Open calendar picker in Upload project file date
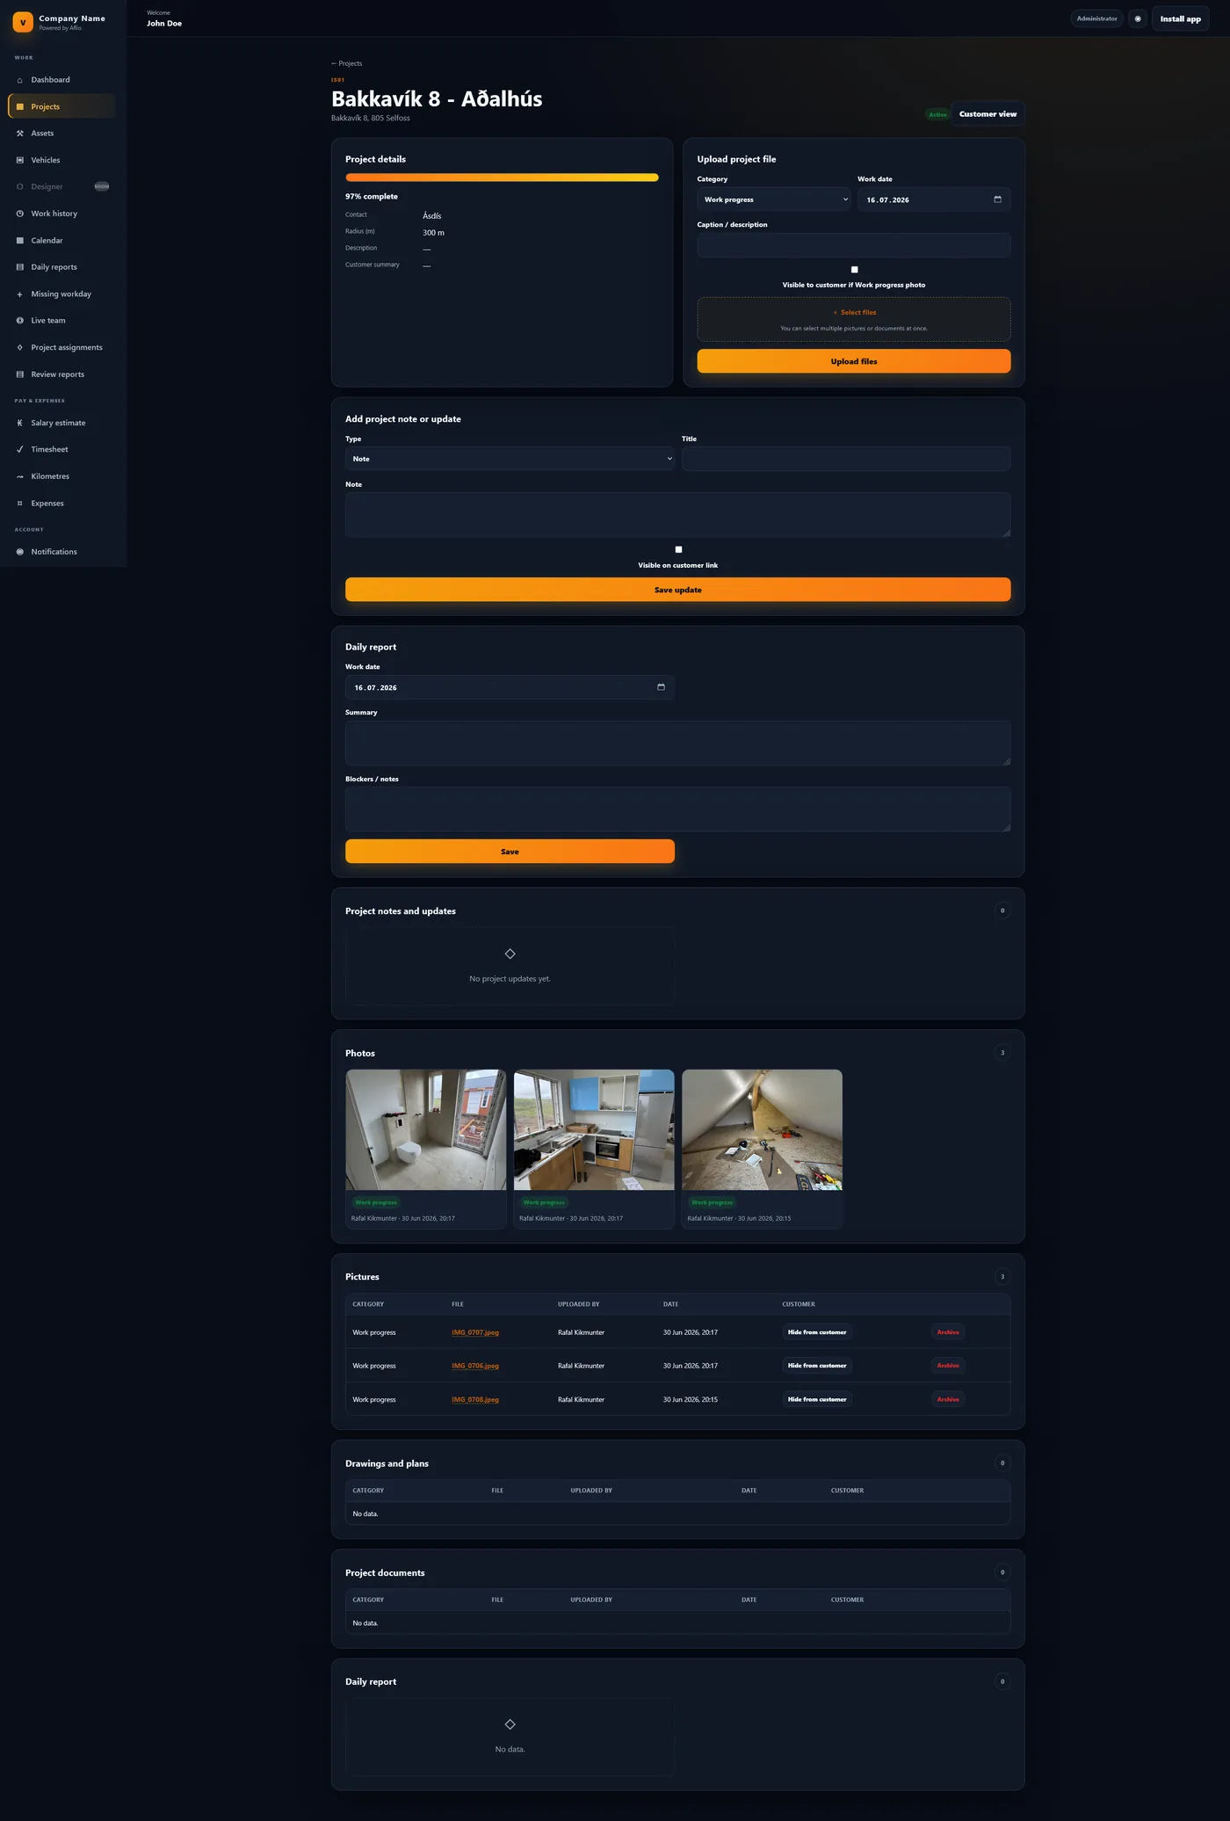Image resolution: width=1230 pixels, height=1821 pixels. point(997,200)
